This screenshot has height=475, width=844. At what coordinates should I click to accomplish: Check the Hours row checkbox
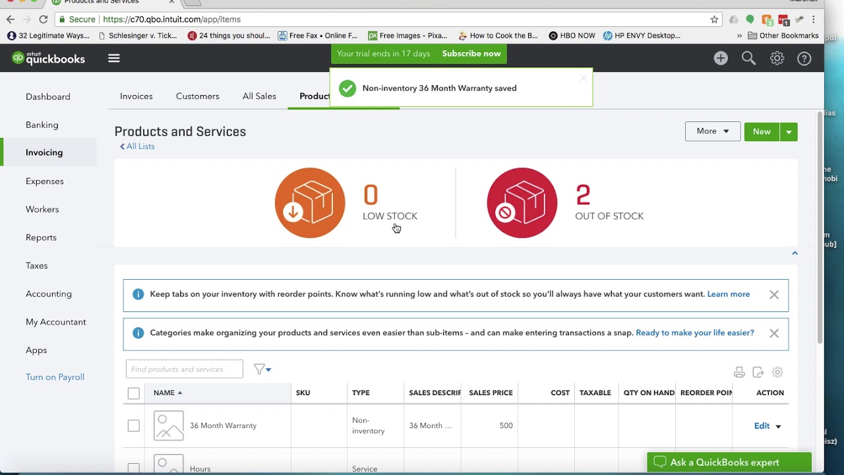point(134,468)
